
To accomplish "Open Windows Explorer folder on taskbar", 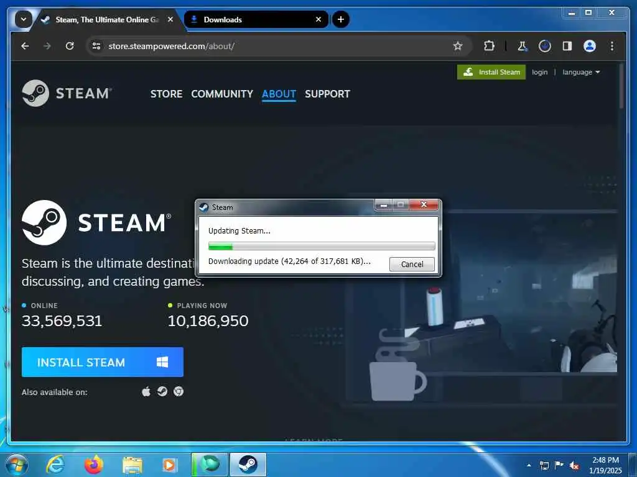I will click(x=133, y=465).
